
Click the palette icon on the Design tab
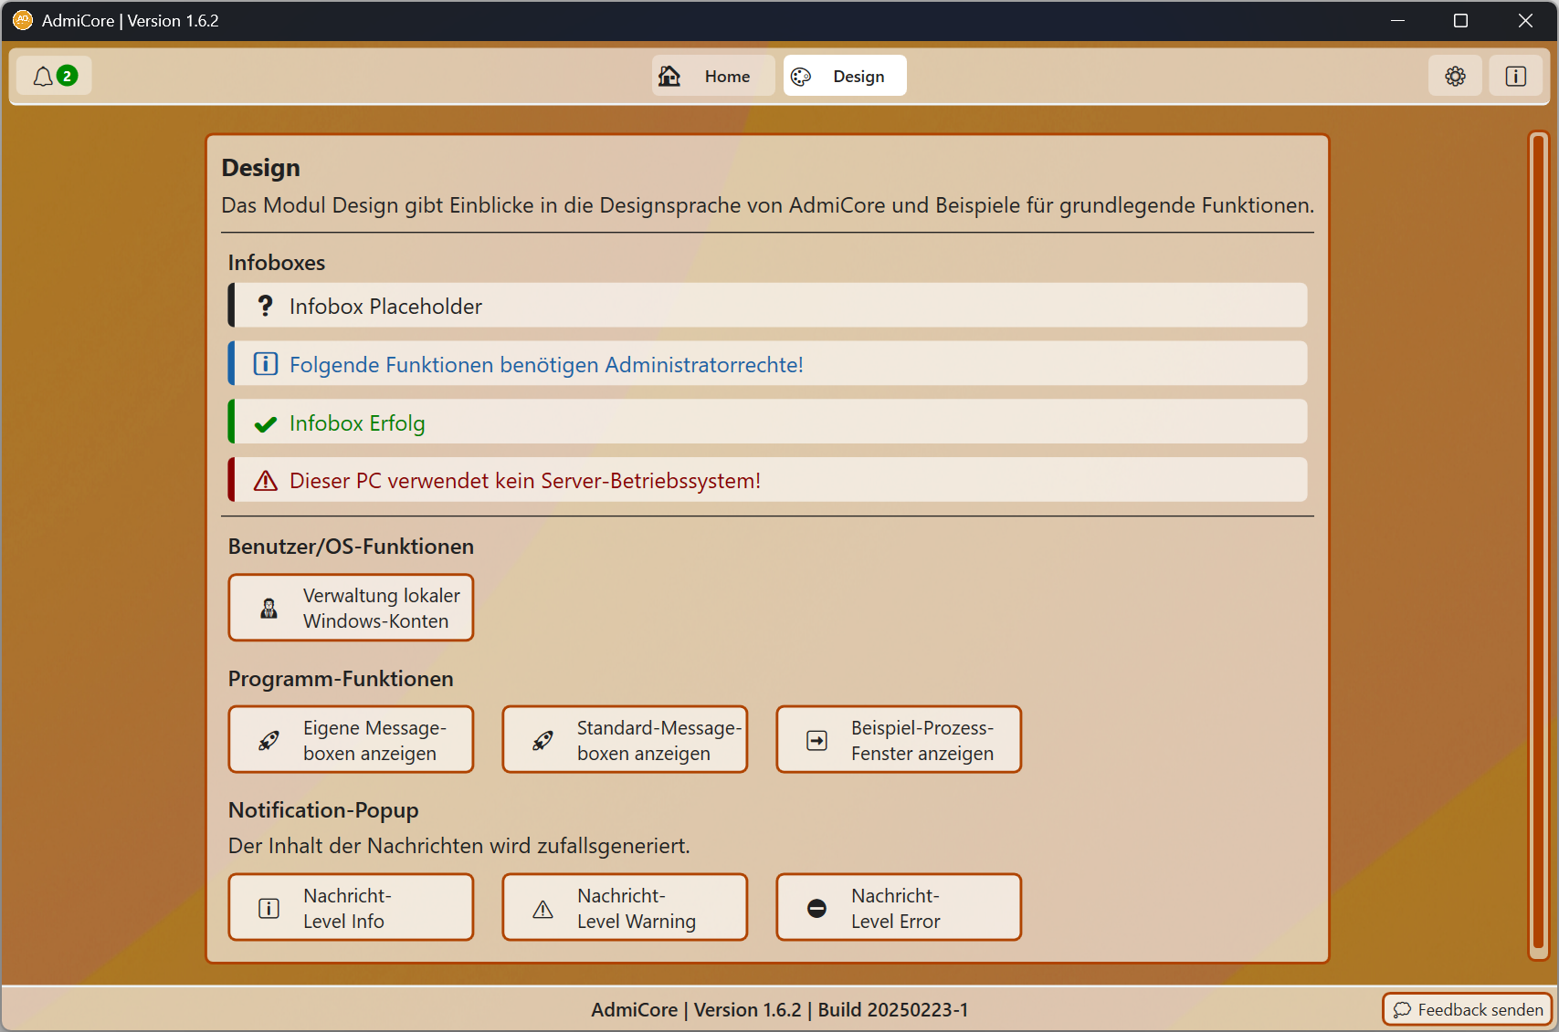[801, 77]
